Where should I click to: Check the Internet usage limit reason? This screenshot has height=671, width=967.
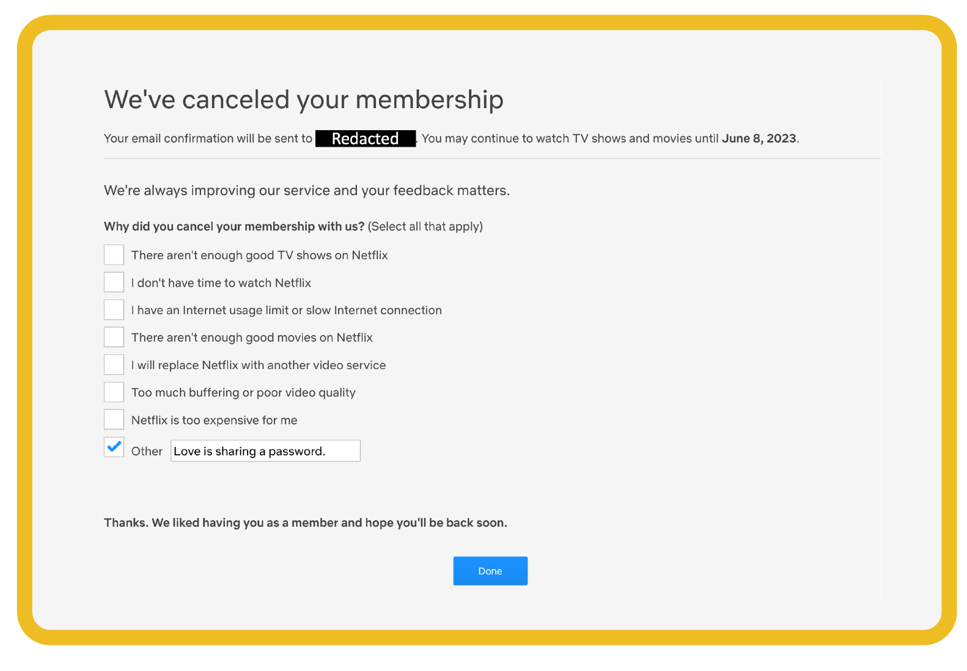114,310
